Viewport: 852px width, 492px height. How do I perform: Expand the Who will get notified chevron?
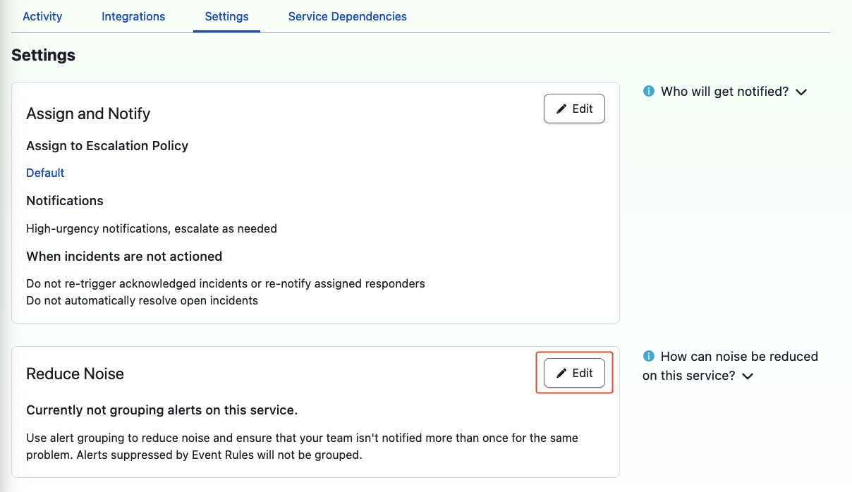click(x=801, y=92)
